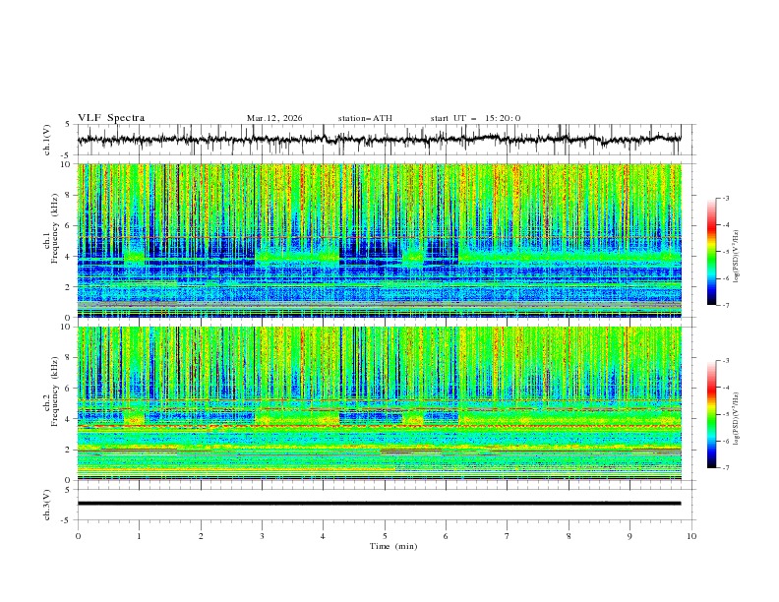Click the log(PSD) label beside ch.1 colorbar
Screen dimensions: 779x602
click(737, 257)
